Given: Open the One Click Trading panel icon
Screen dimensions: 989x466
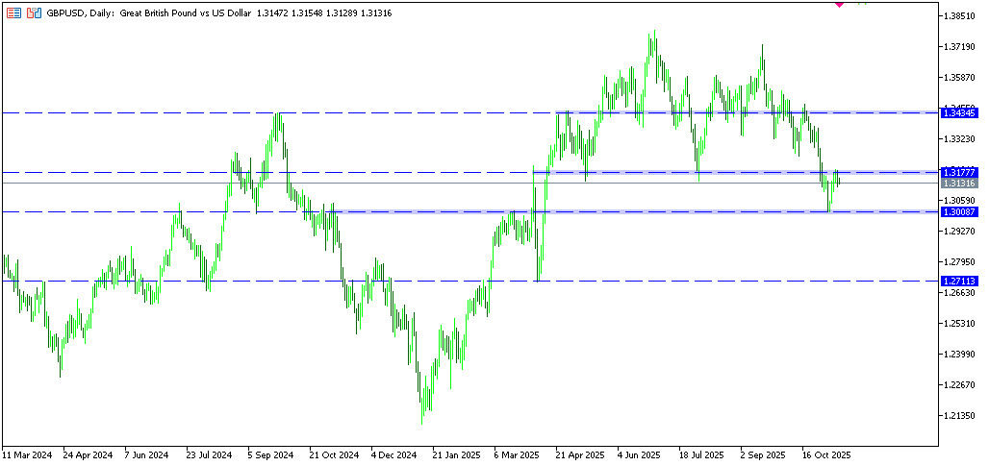Looking at the screenshot, I should click(34, 14).
